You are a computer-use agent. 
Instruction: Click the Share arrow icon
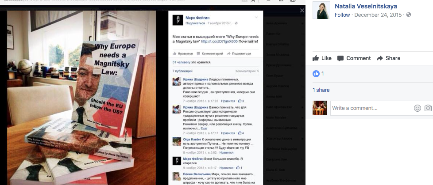tap(380, 58)
